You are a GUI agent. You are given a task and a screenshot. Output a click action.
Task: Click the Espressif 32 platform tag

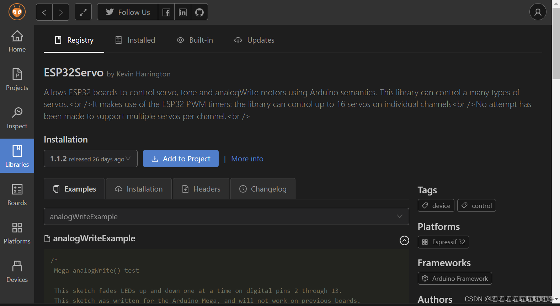[443, 242]
